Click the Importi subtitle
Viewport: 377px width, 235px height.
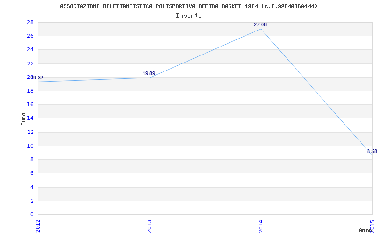coord(188,16)
